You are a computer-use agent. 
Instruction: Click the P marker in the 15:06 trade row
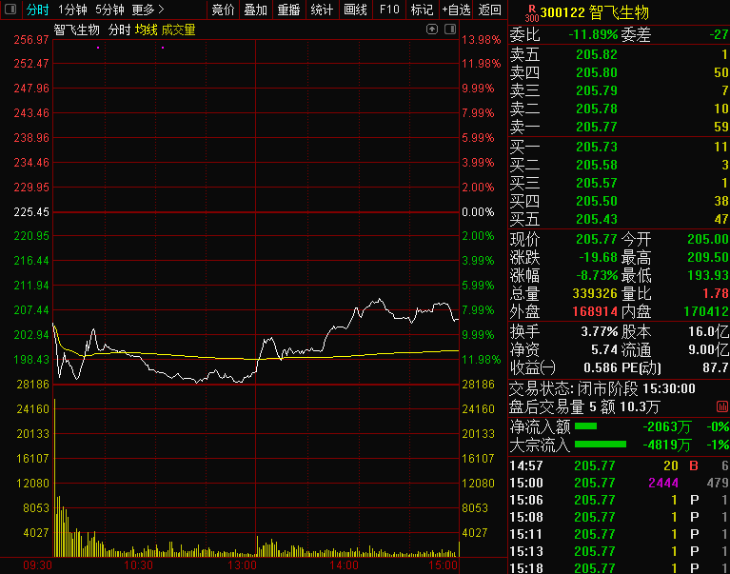pyautogui.click(x=694, y=500)
